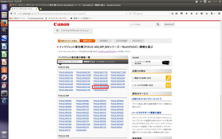
Task: Expand ソフトウエアダウンロード メニュー
Action: tap(73, 31)
